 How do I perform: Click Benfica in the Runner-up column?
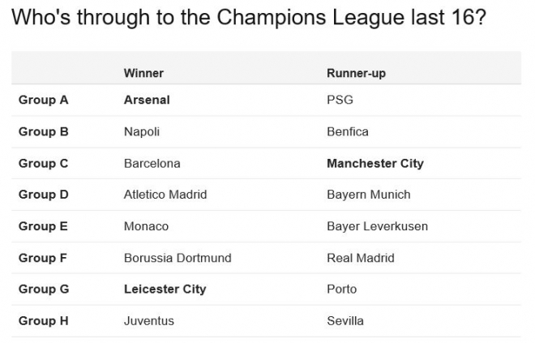348,131
